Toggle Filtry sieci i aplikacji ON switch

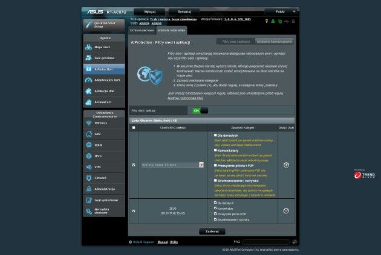(200, 111)
